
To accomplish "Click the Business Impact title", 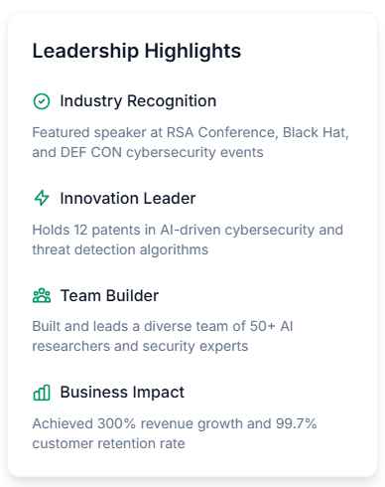I will (122, 393).
